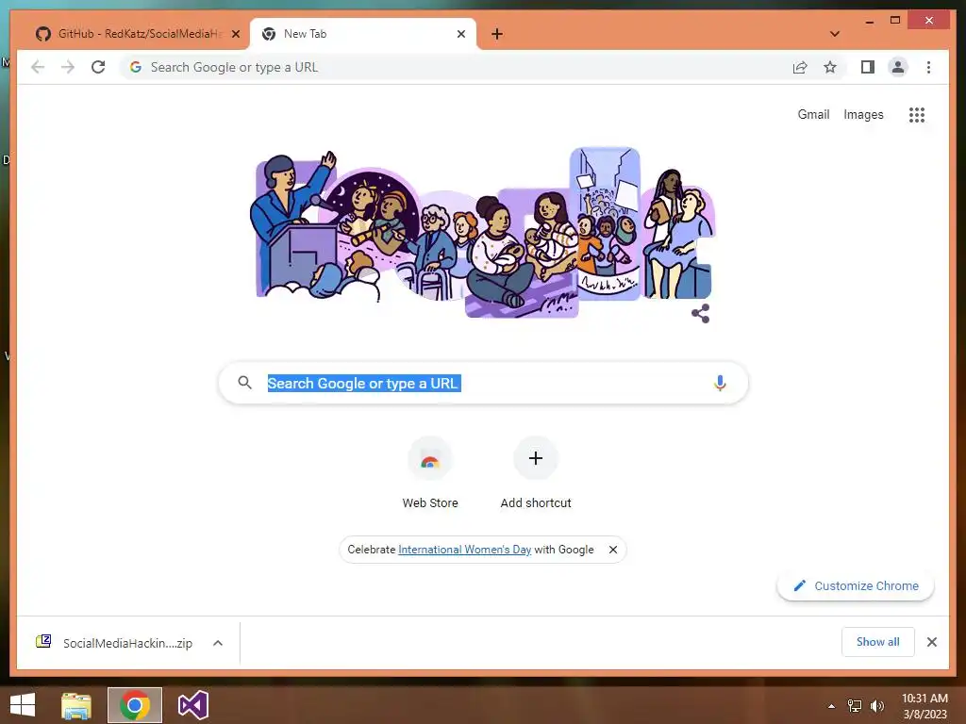
Task: Open File Explorer from taskbar
Action: click(x=76, y=705)
